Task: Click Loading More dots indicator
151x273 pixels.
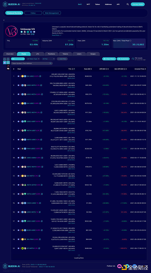Action: [x=79, y=255]
